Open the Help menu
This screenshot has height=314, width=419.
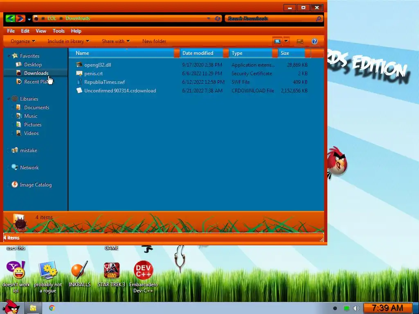tap(76, 31)
